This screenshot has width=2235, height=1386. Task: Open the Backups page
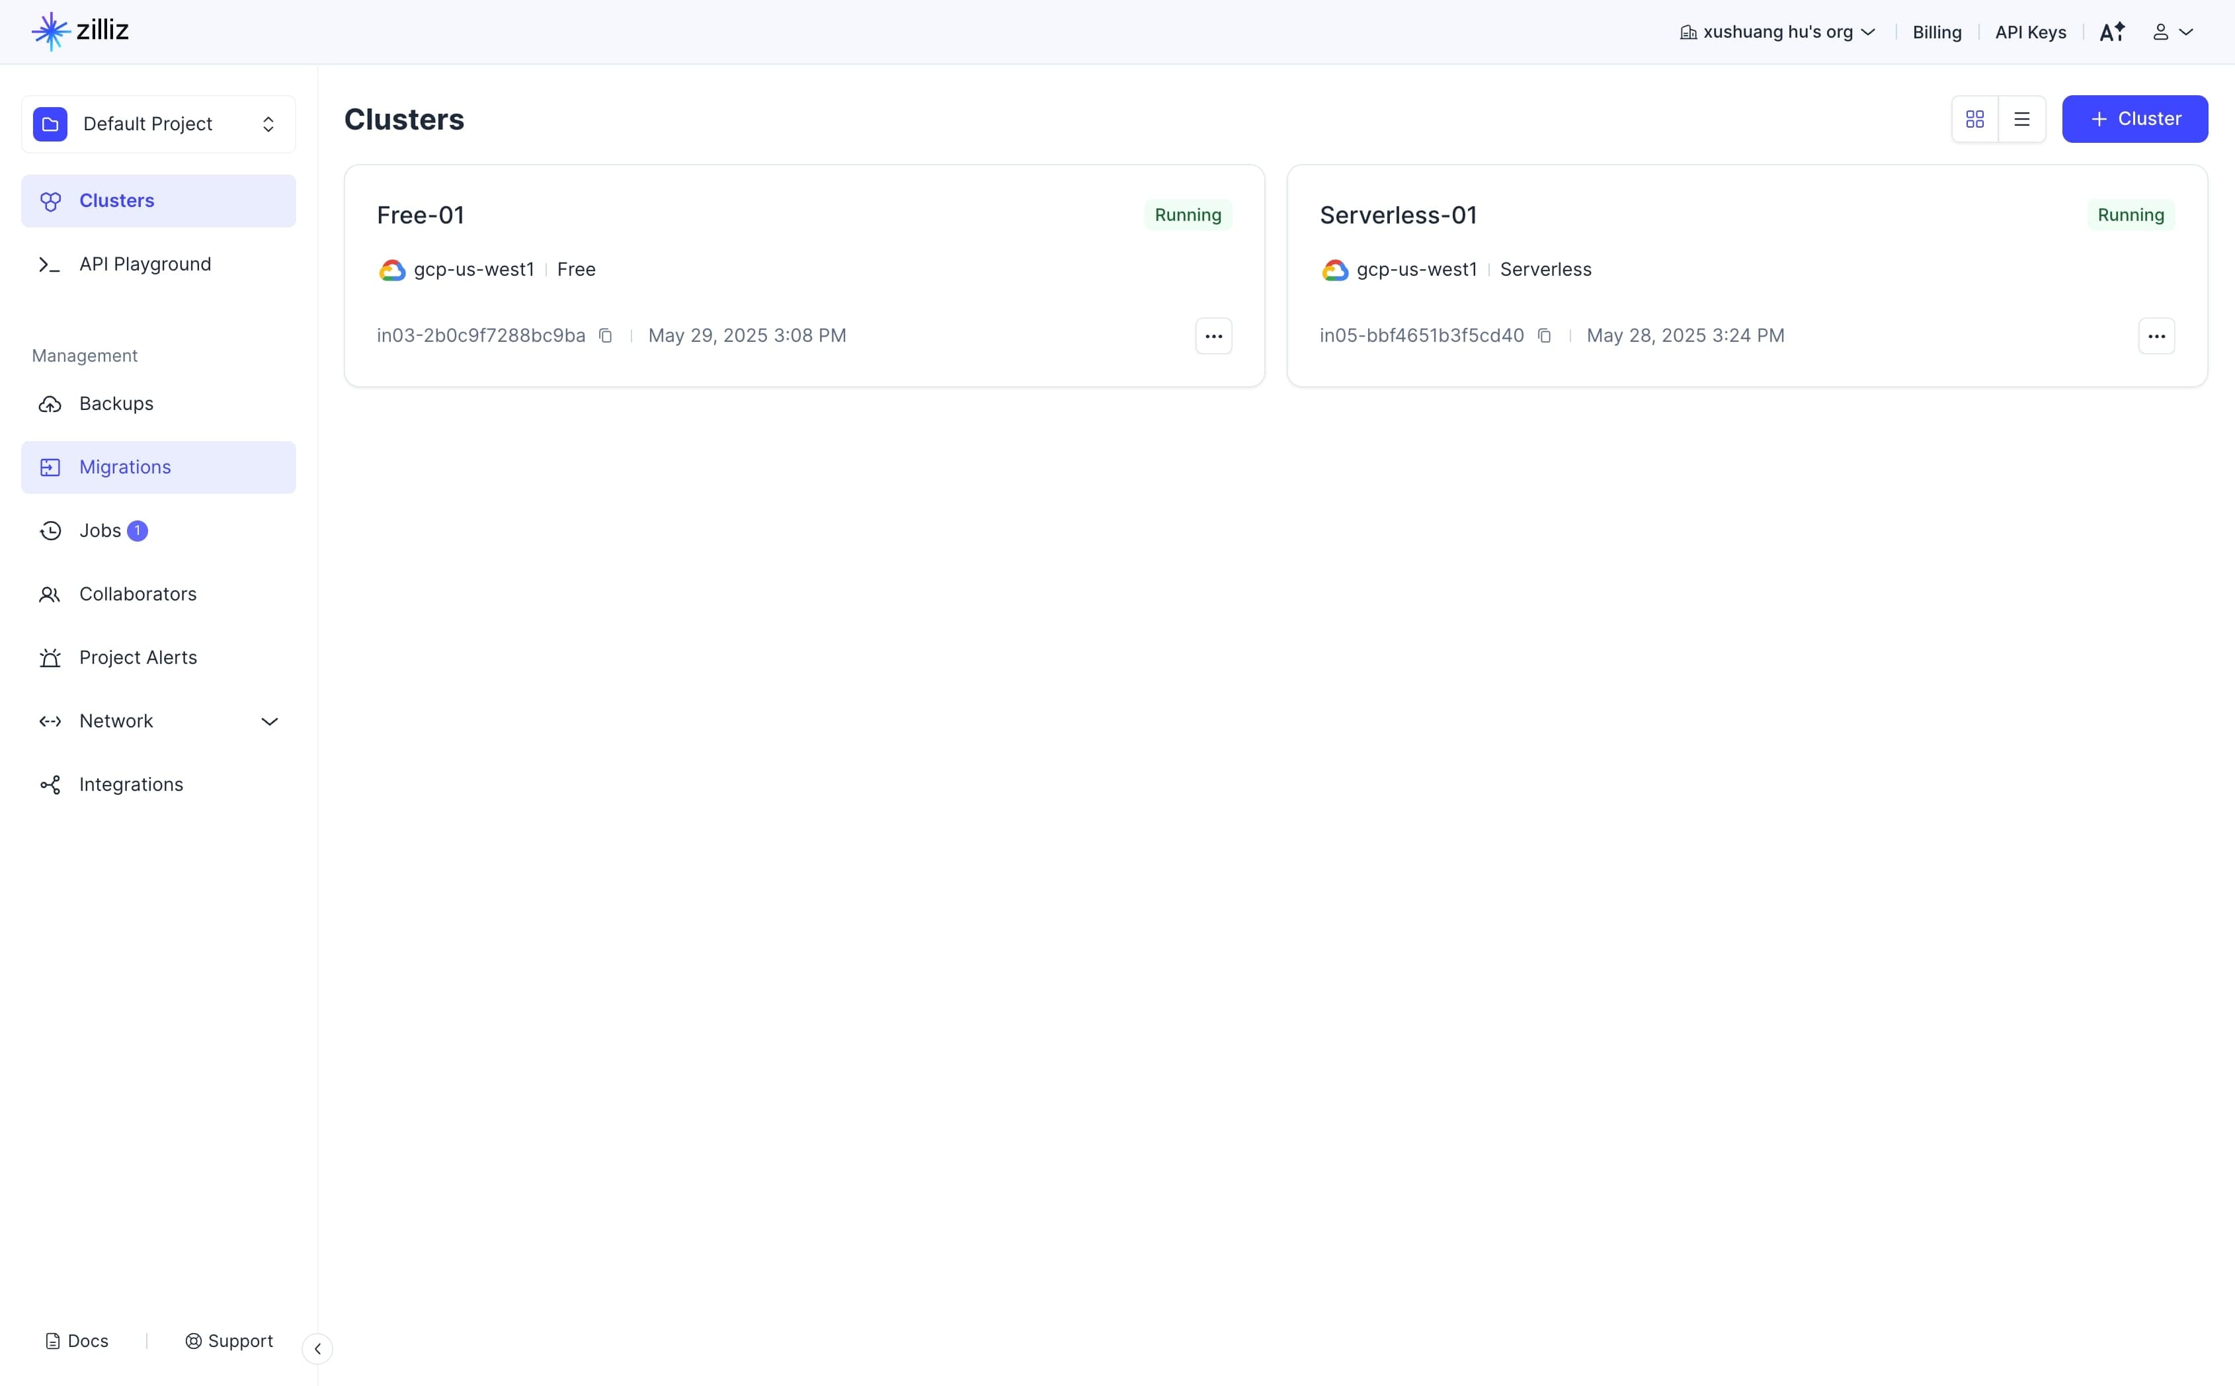tap(159, 404)
